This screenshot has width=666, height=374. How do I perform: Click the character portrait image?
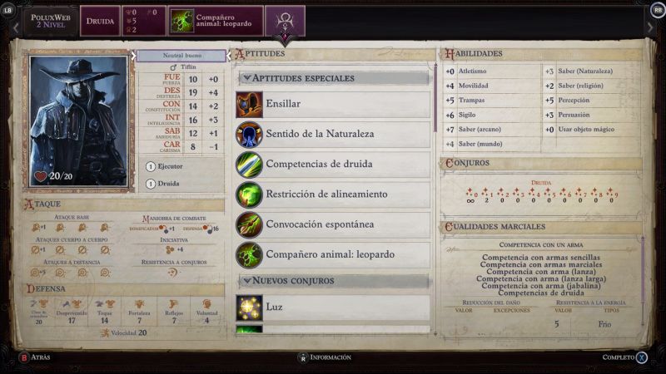(78, 121)
